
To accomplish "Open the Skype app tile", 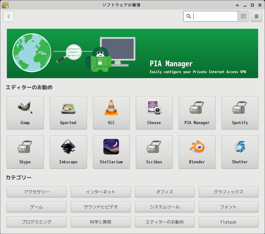I will coord(25,152).
